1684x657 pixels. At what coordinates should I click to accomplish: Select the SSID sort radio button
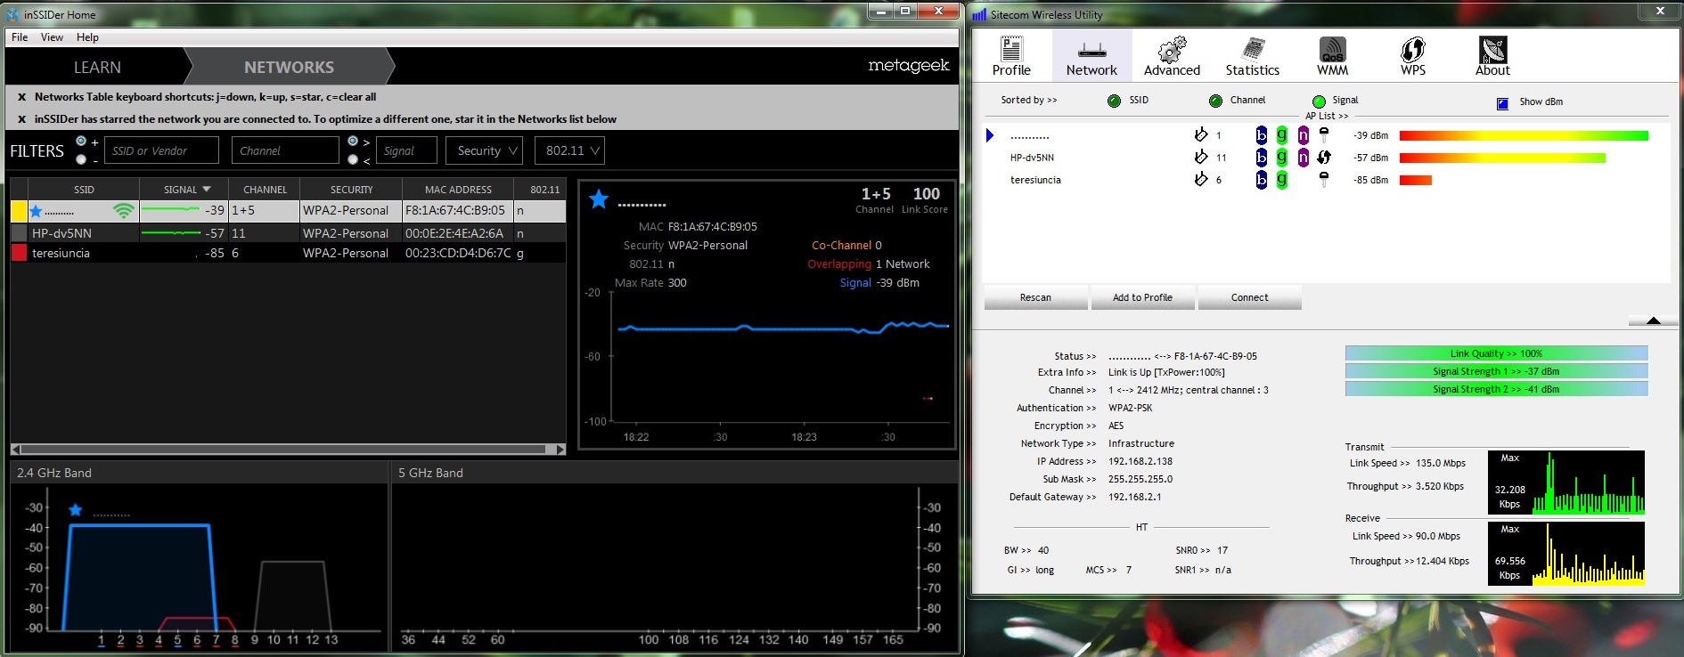[1114, 101]
